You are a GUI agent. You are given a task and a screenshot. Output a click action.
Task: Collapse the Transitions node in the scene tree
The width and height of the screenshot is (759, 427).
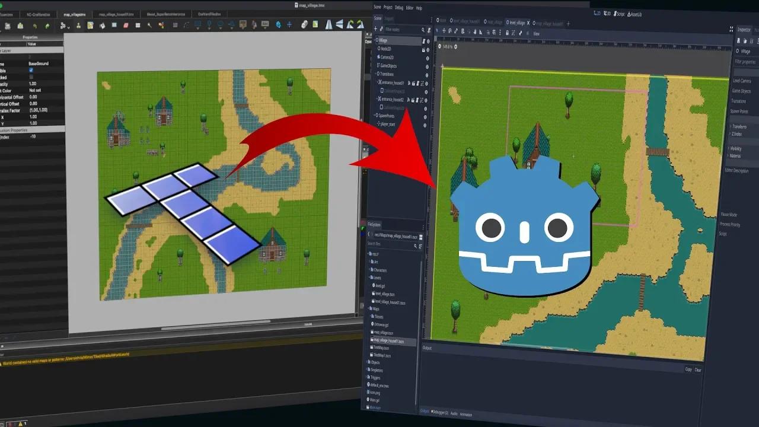[375, 73]
